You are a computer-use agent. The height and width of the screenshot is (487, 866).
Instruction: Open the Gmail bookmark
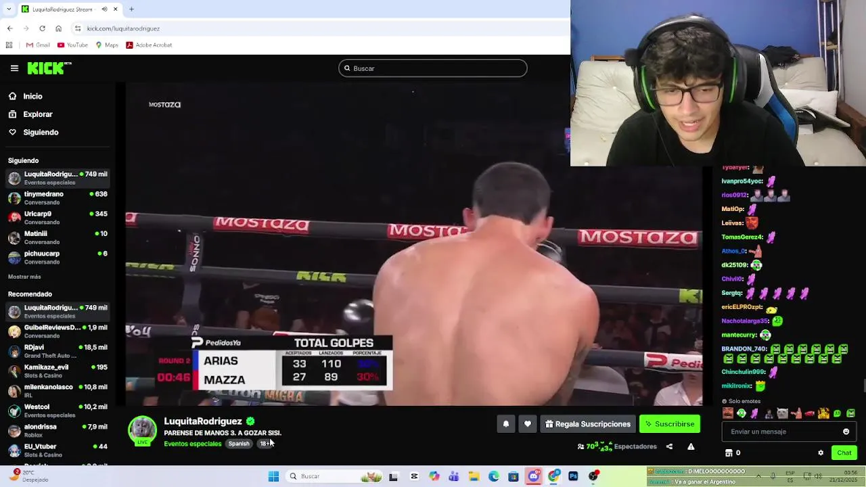[38, 45]
